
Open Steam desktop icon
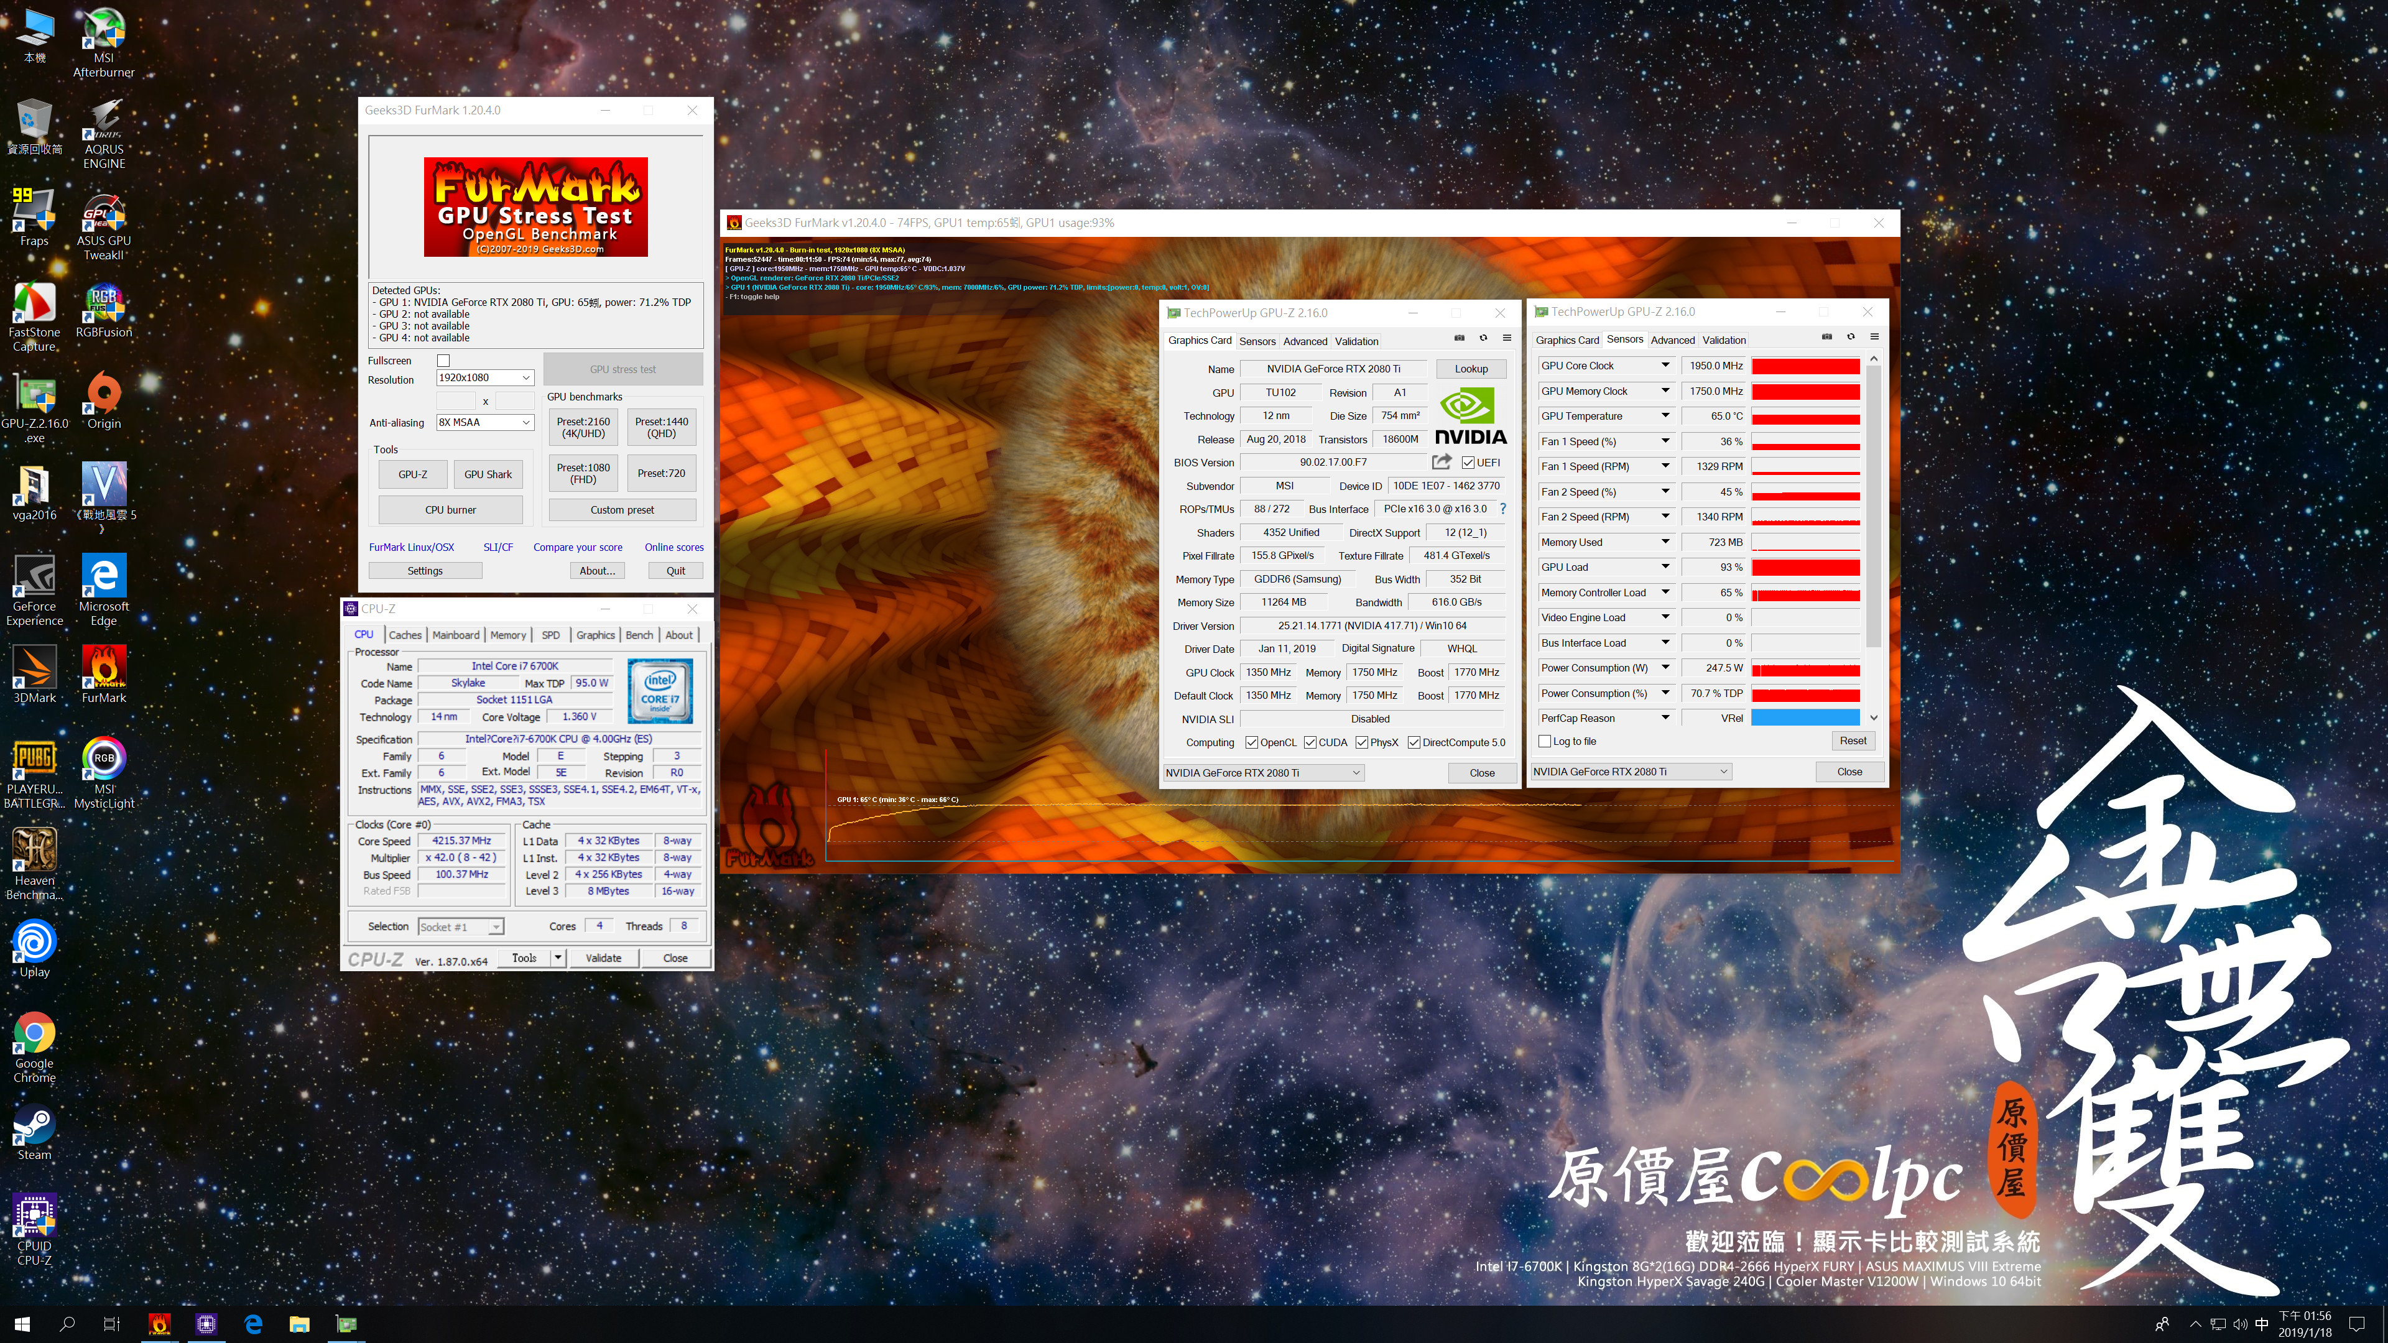click(34, 1132)
